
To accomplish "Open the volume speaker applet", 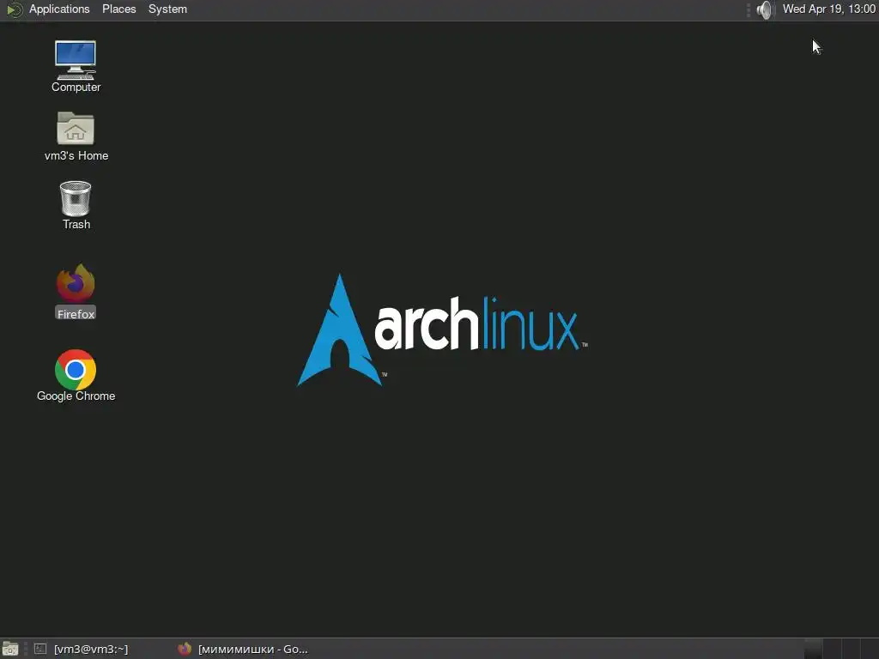I will tap(764, 9).
